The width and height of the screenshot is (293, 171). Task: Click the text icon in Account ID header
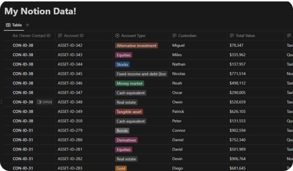60,36
